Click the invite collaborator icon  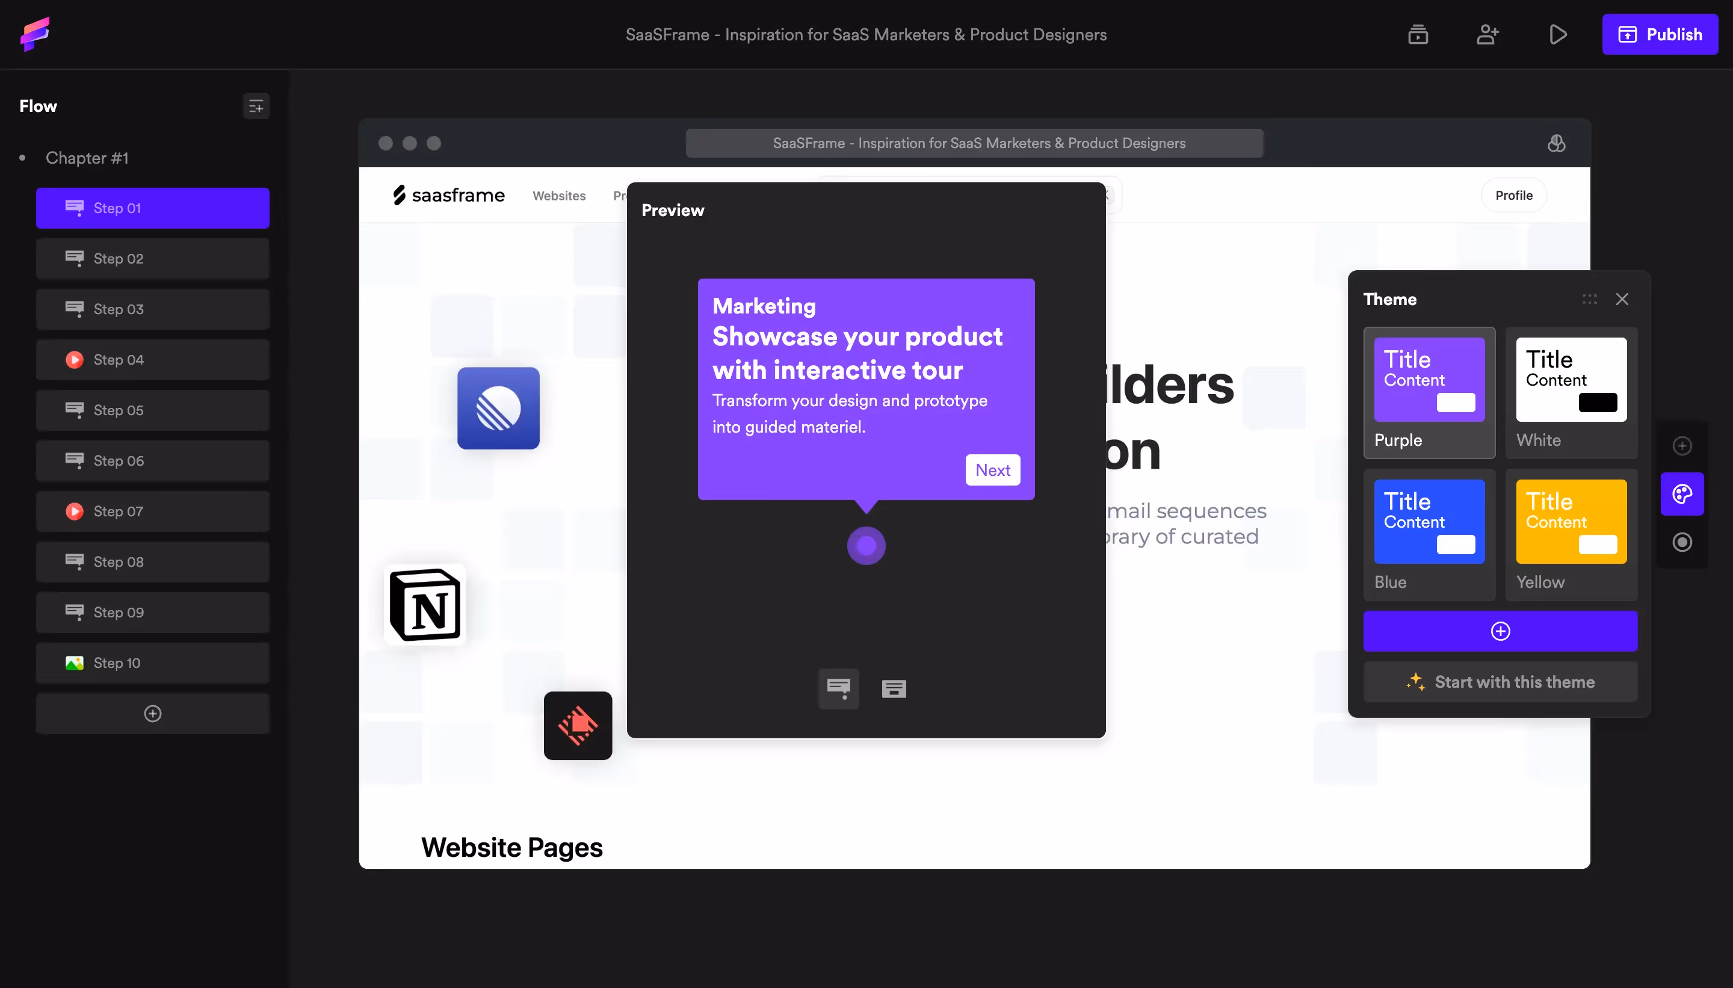(x=1488, y=34)
